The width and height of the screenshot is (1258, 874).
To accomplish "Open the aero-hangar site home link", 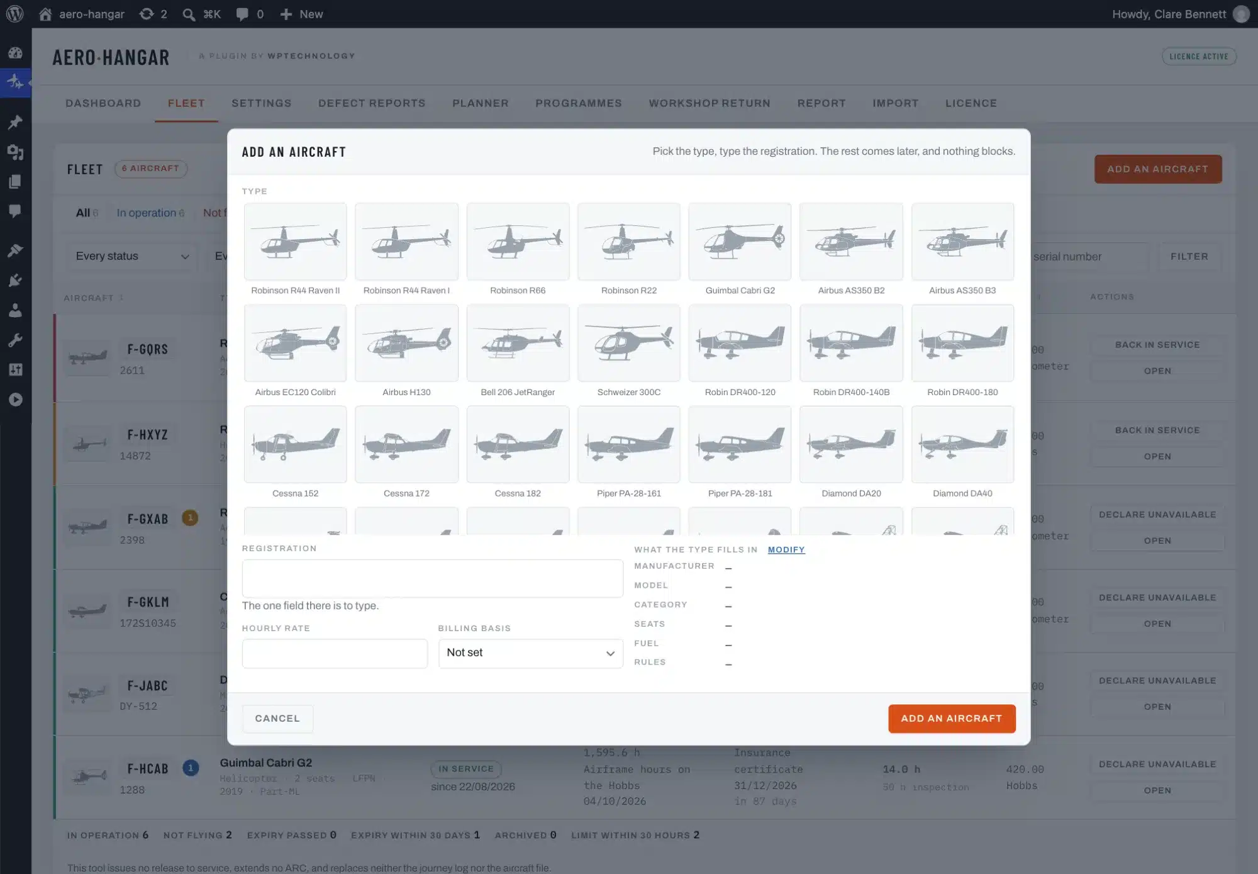I will coord(81,14).
